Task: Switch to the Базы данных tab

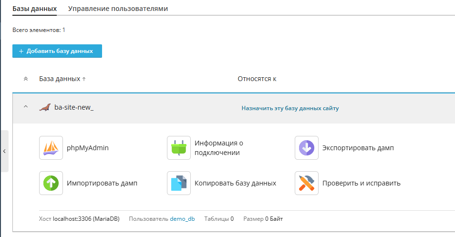Action: click(34, 9)
